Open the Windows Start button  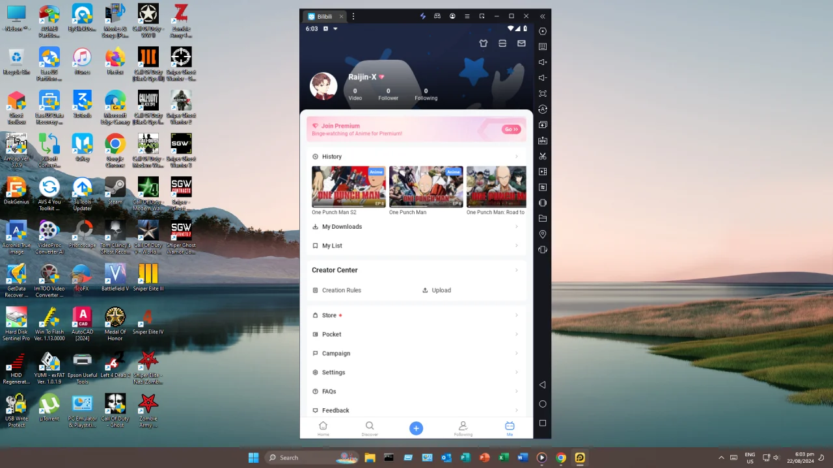click(x=253, y=458)
